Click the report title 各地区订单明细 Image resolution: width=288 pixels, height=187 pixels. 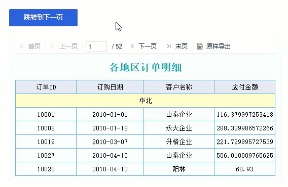[x=146, y=67]
